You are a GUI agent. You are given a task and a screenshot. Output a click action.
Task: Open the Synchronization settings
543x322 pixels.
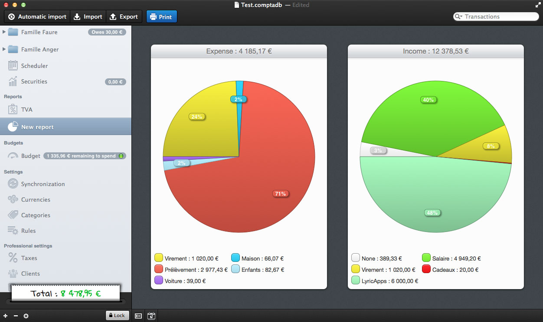[x=43, y=184]
